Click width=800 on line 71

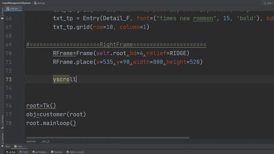[x=148, y=62]
